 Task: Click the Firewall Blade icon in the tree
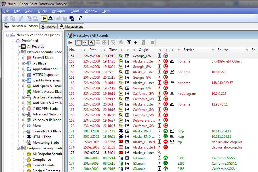pos(29,57)
